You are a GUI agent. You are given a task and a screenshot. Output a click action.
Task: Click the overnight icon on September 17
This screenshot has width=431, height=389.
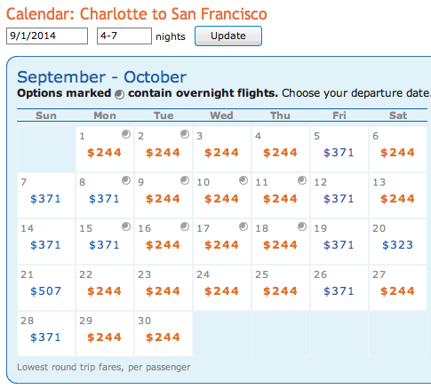[x=243, y=226]
